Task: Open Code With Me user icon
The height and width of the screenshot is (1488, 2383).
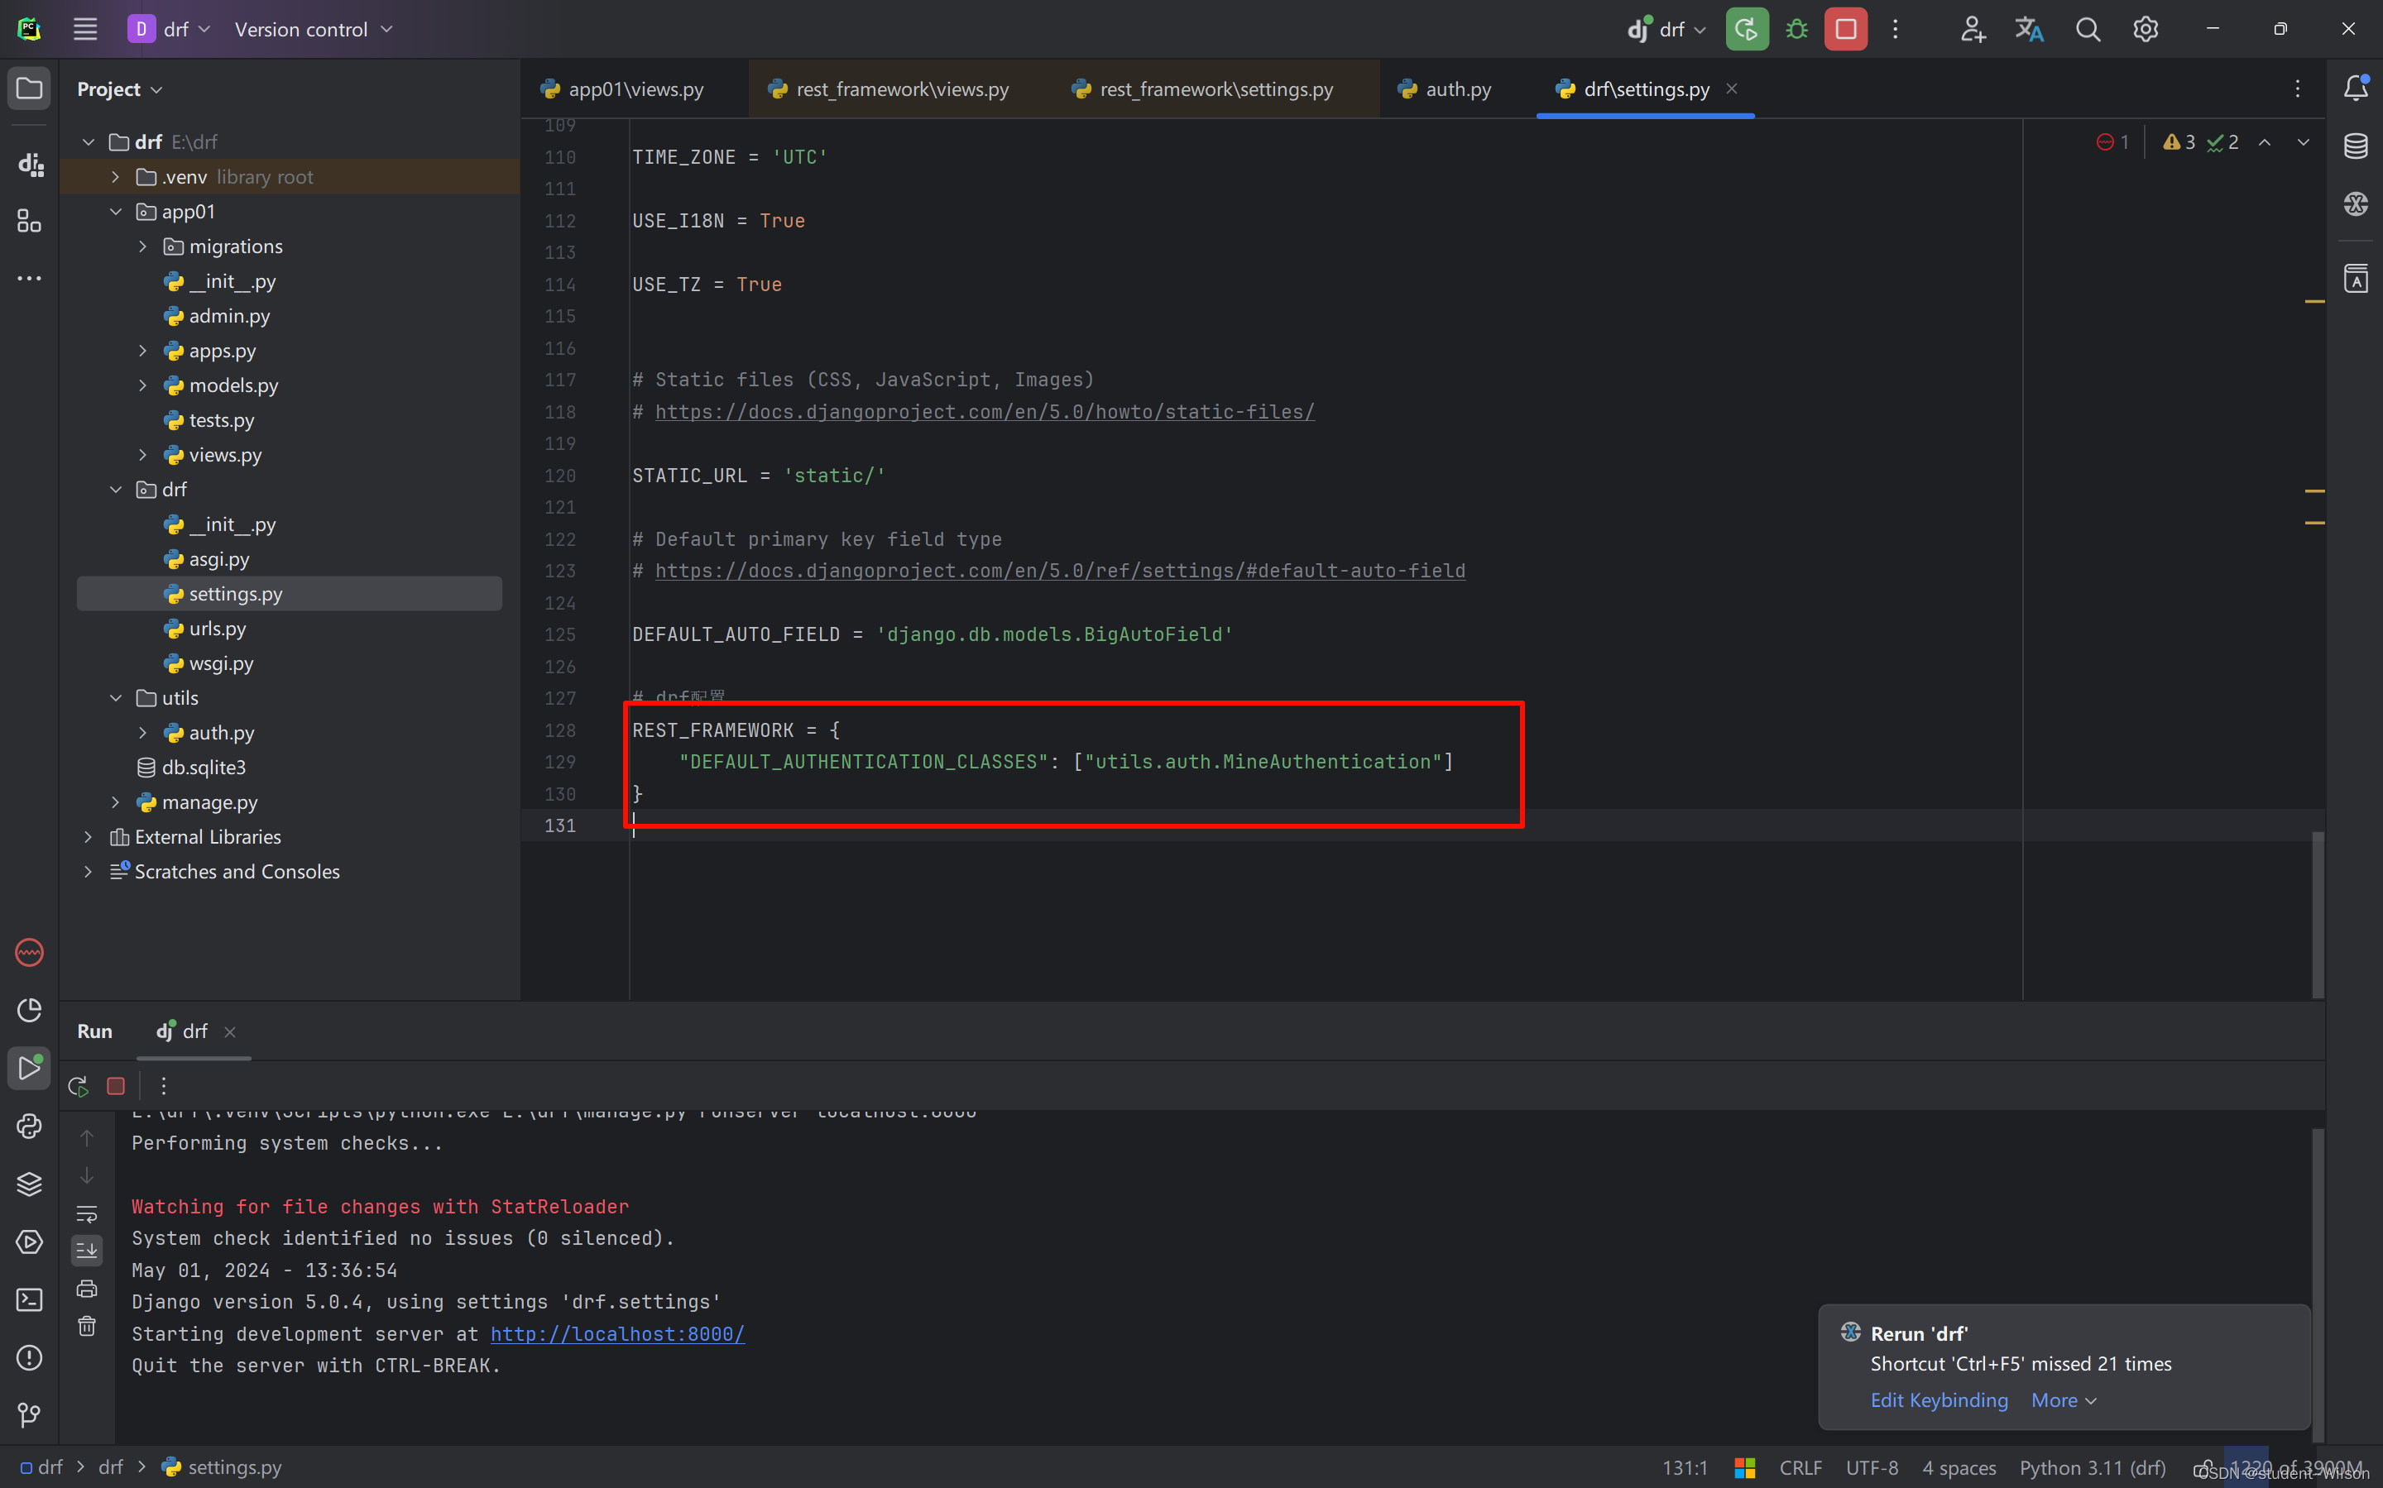Action: point(1972,30)
